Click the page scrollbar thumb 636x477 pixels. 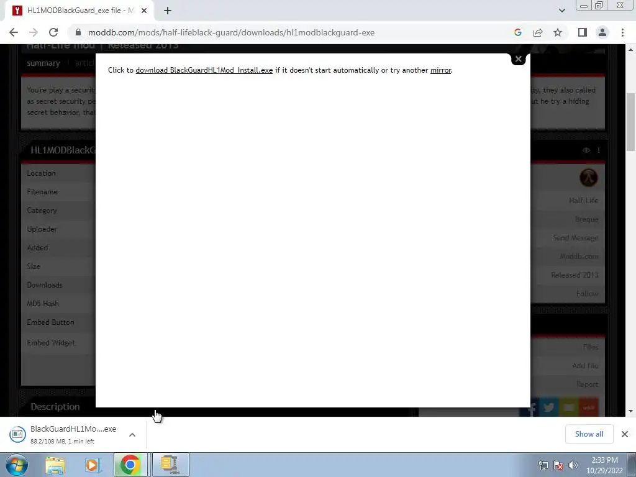pos(631,122)
